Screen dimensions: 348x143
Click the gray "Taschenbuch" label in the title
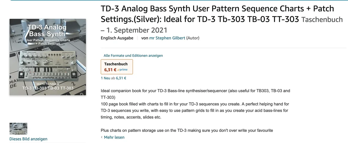pos(322,19)
